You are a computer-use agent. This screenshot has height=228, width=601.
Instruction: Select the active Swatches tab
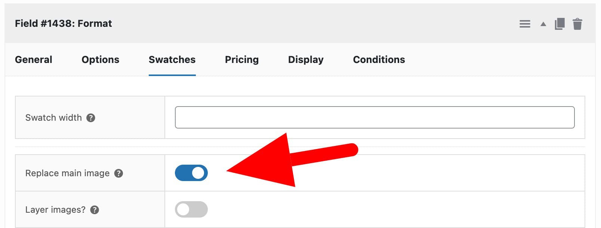pos(172,60)
